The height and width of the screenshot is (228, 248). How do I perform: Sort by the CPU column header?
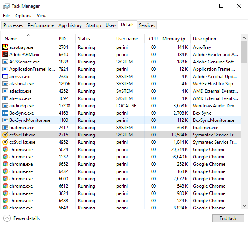pos(153,39)
